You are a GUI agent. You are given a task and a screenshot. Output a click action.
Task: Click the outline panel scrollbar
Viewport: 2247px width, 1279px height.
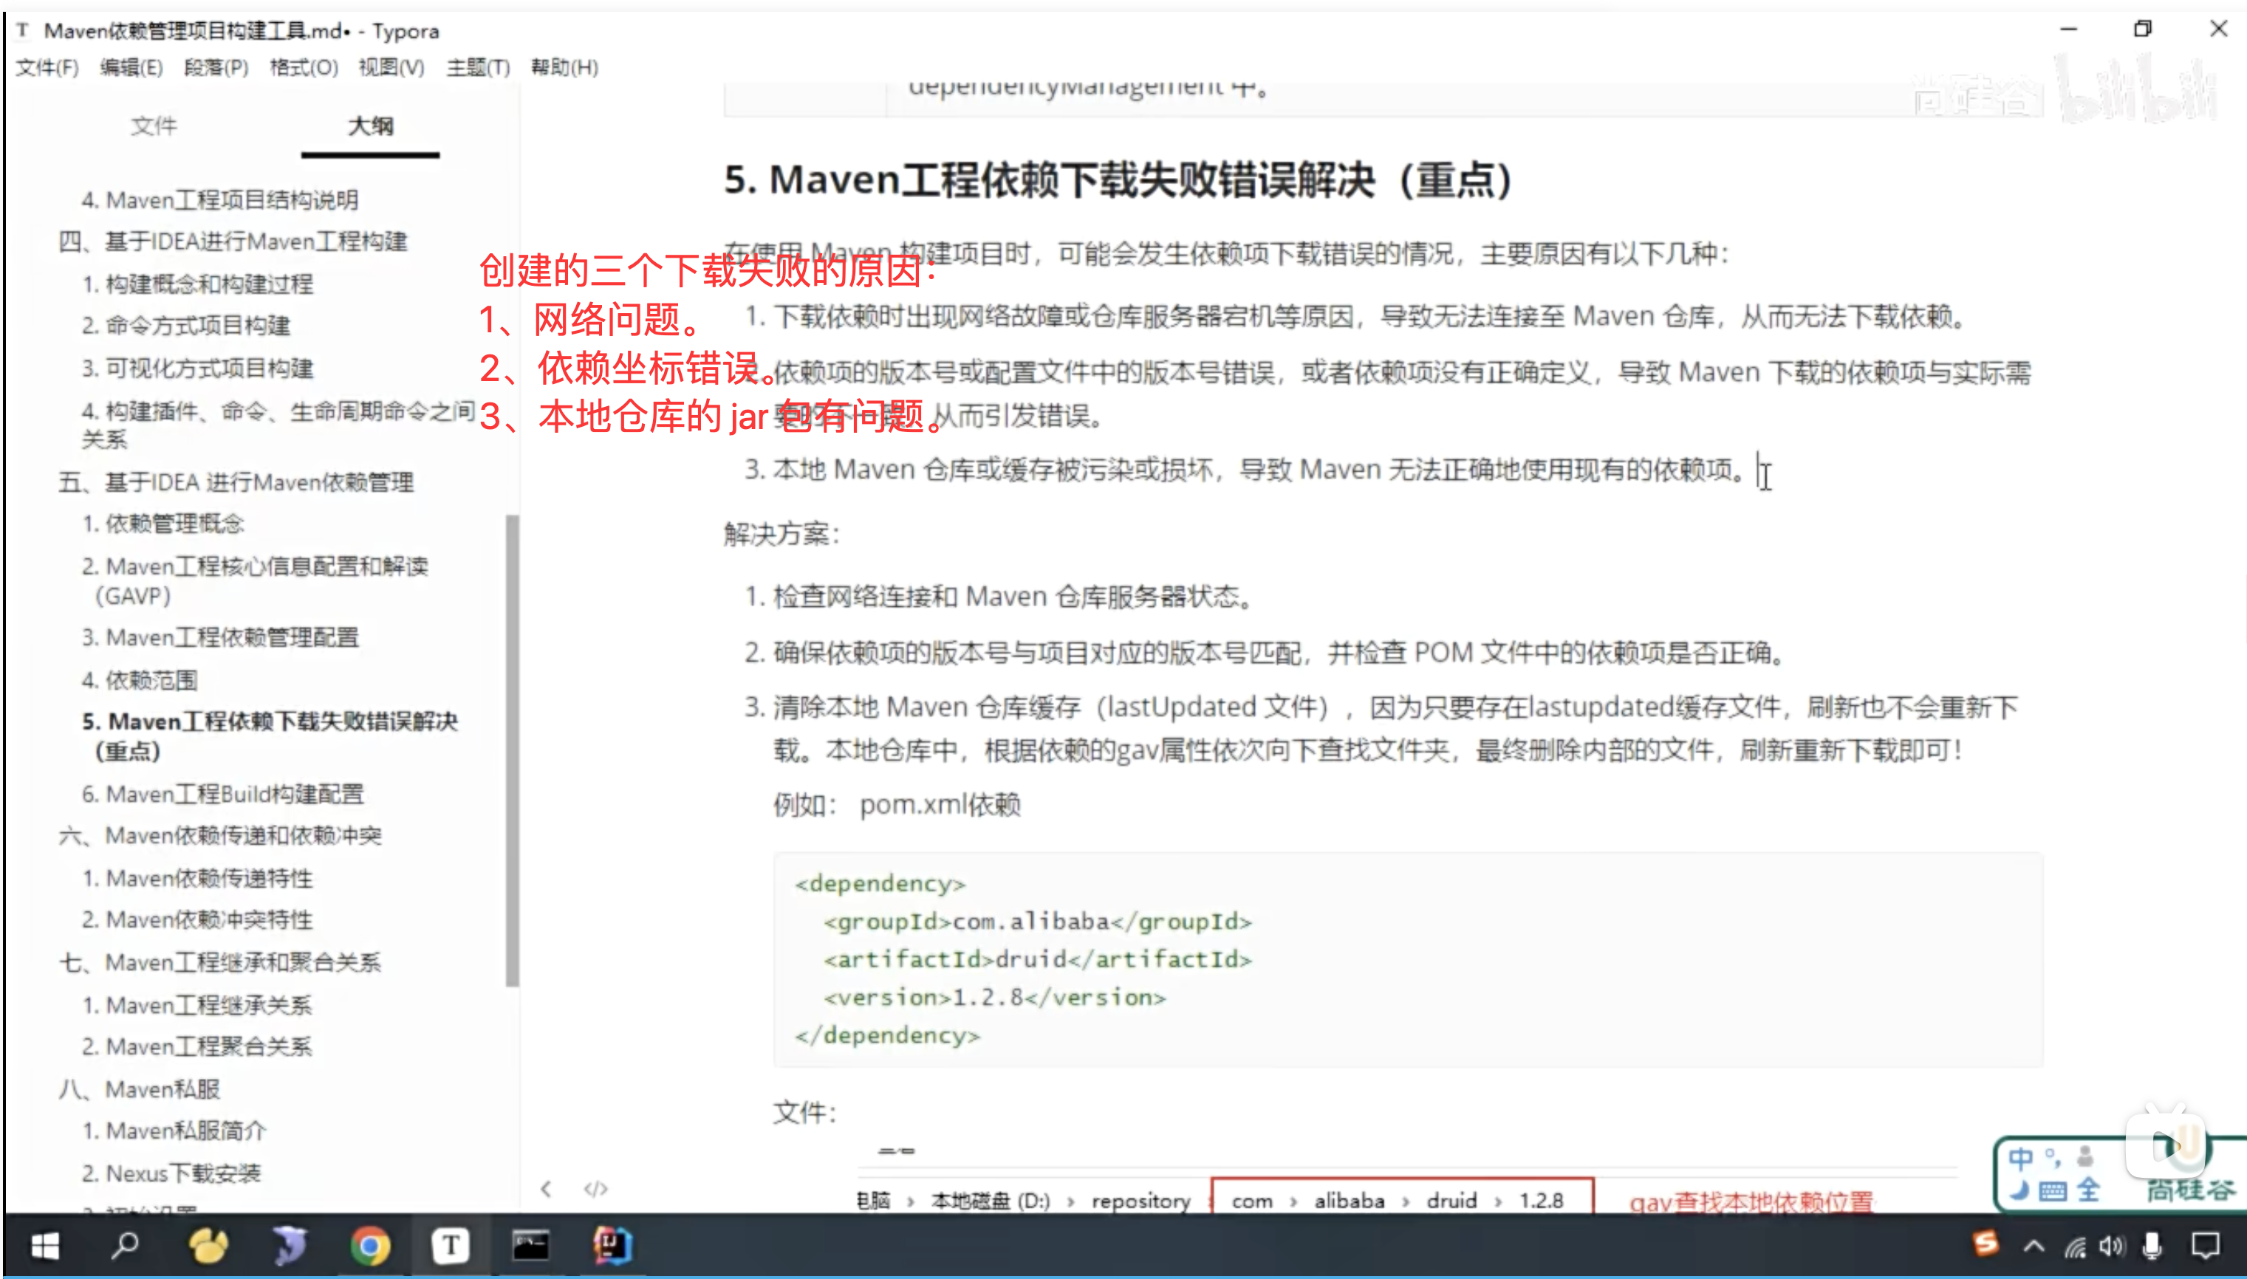[512, 750]
